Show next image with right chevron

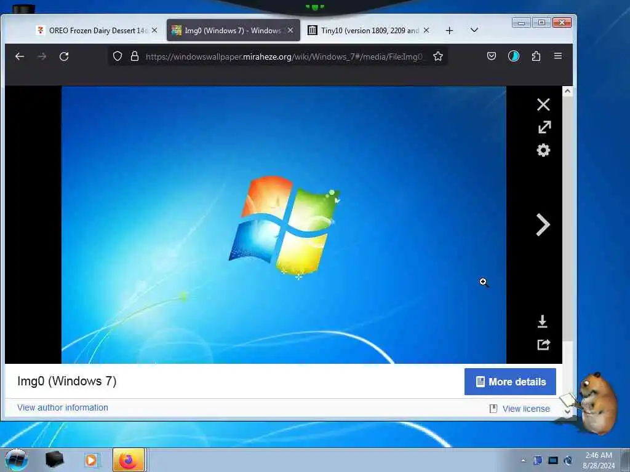point(543,225)
